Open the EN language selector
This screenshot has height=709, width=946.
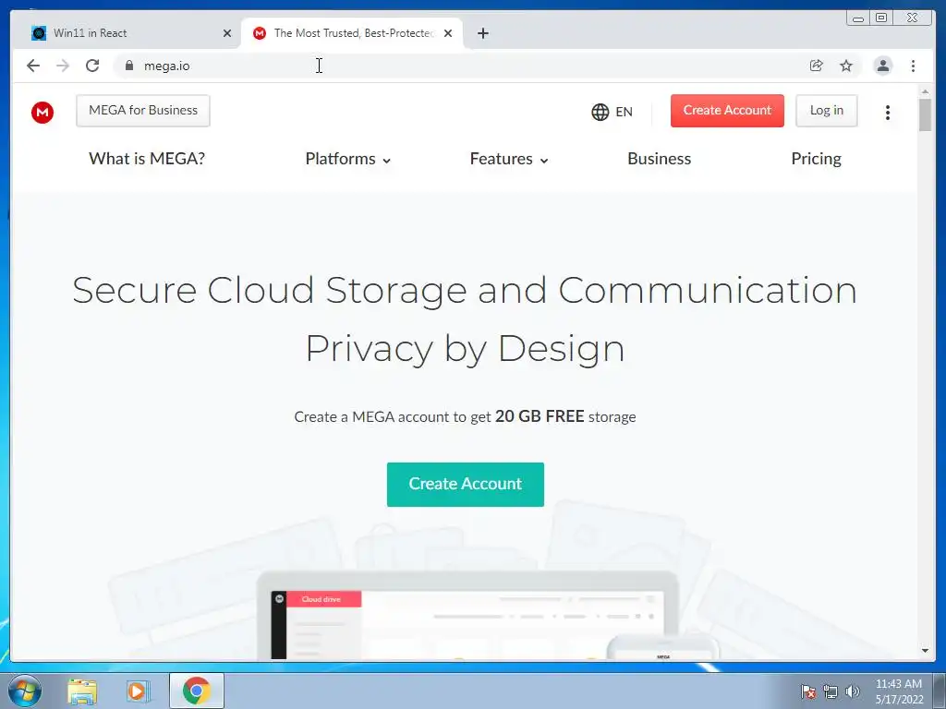point(612,112)
